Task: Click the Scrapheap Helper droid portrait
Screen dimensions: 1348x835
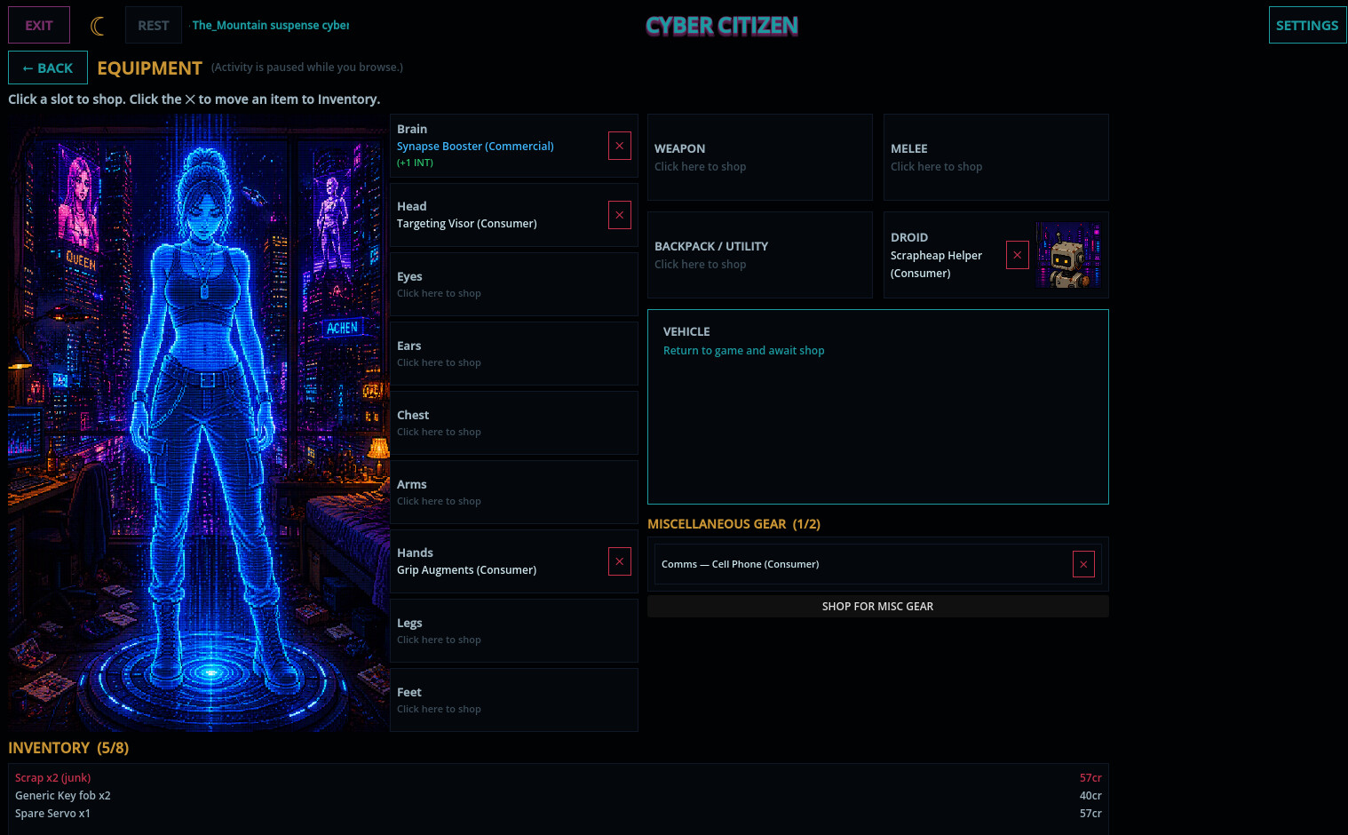Action: pyautogui.click(x=1069, y=255)
